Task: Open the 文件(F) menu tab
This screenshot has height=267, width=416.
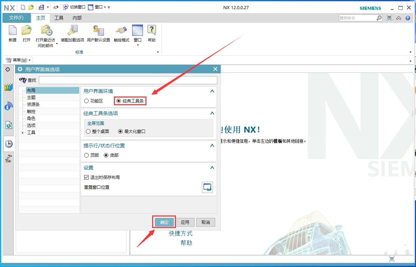Action: point(16,18)
